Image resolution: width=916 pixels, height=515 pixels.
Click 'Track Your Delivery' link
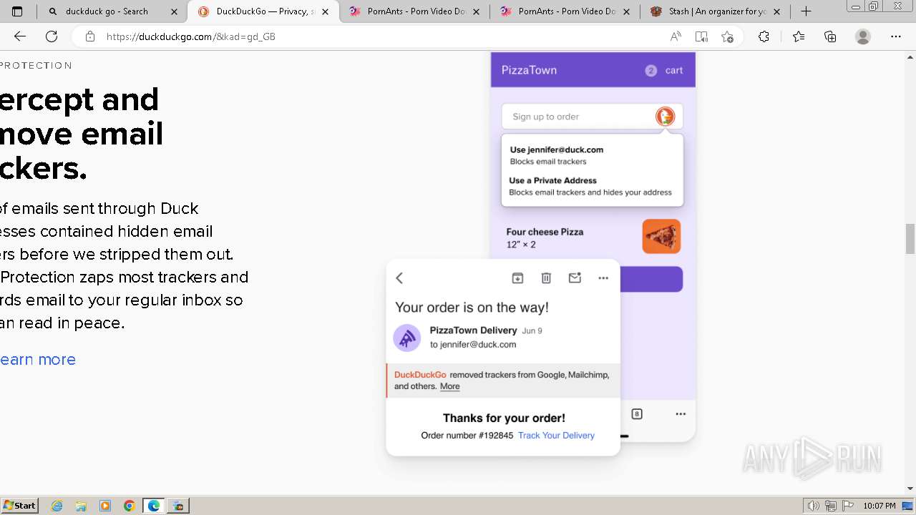[556, 436]
